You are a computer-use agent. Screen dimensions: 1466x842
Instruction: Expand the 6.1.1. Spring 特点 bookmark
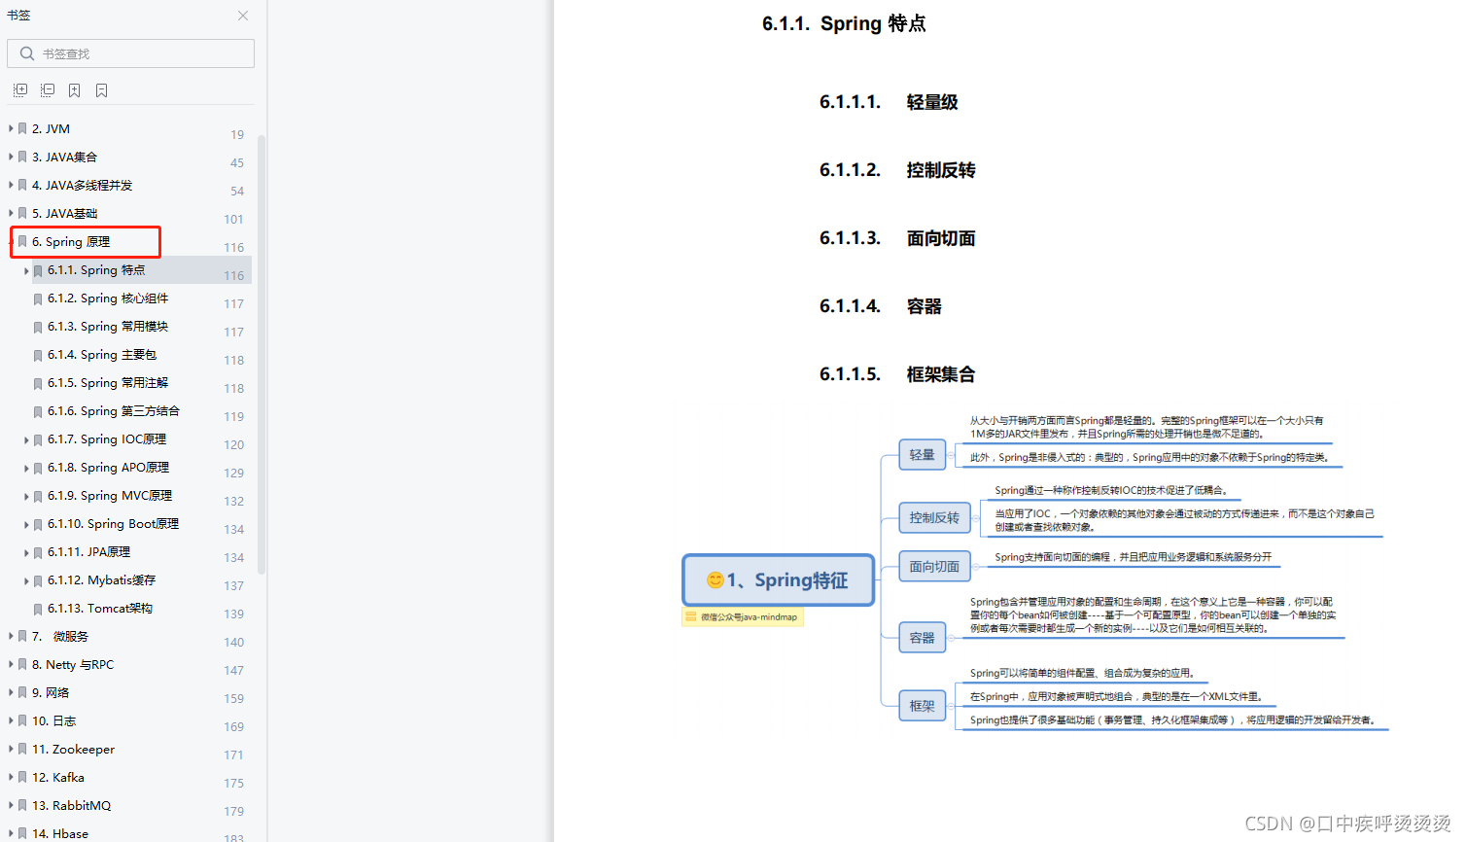pyautogui.click(x=26, y=270)
